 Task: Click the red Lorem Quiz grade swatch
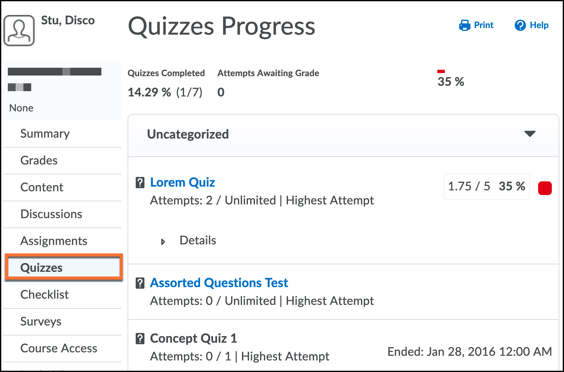[545, 188]
